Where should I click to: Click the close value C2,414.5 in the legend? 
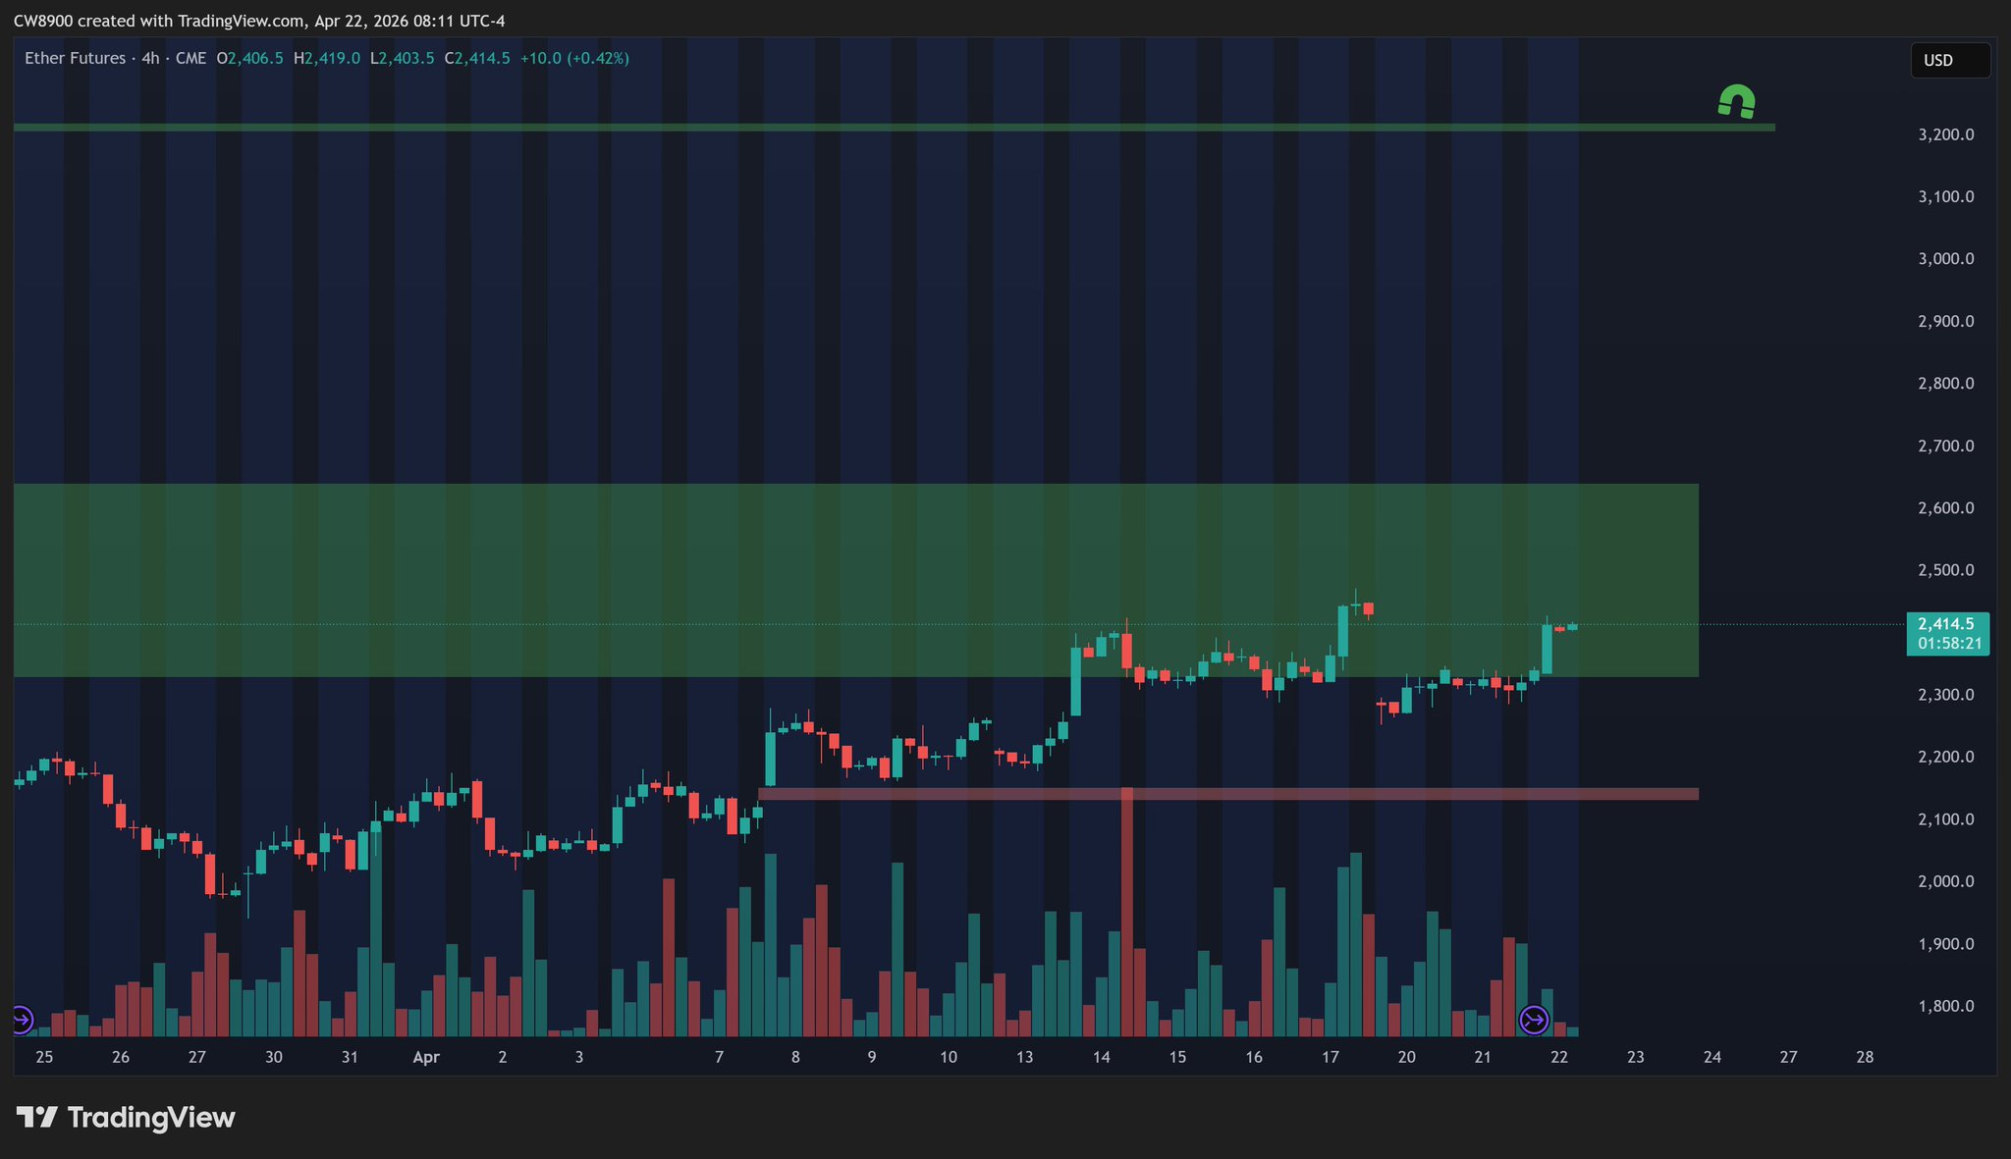point(477,58)
